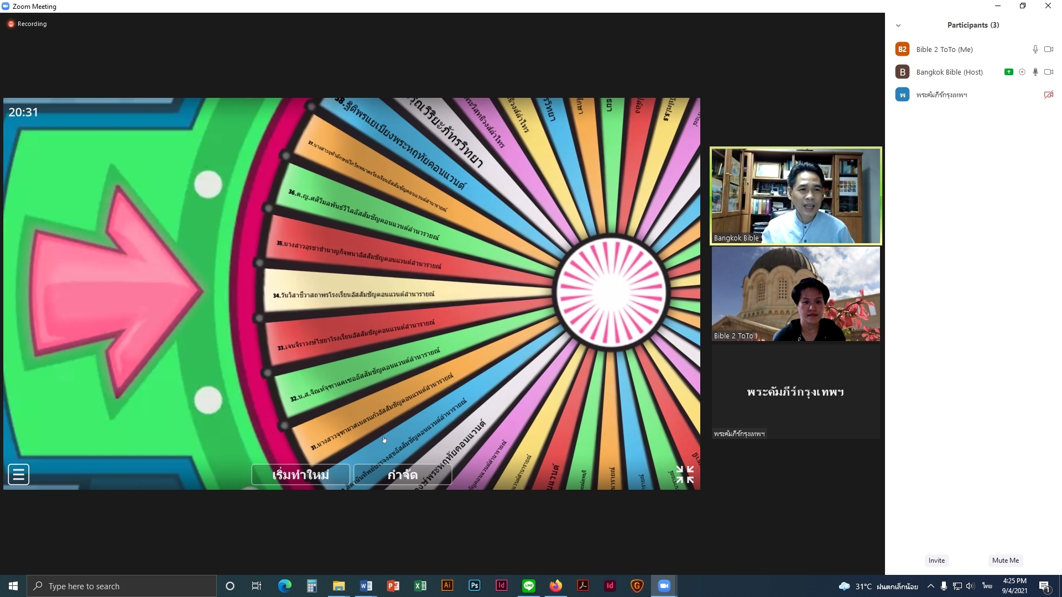Screen dimensions: 1062x597
Task: Select พระคัมภีร์กรุงเทพฯ participant row
Action: (973, 95)
